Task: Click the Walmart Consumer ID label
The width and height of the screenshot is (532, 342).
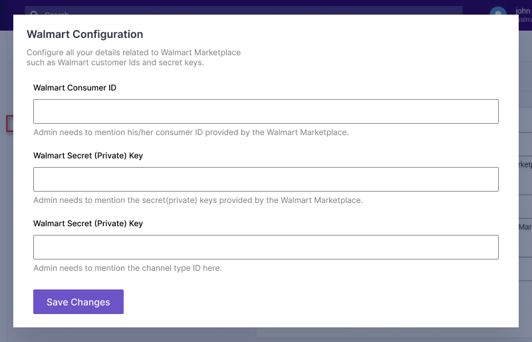Action: point(74,88)
